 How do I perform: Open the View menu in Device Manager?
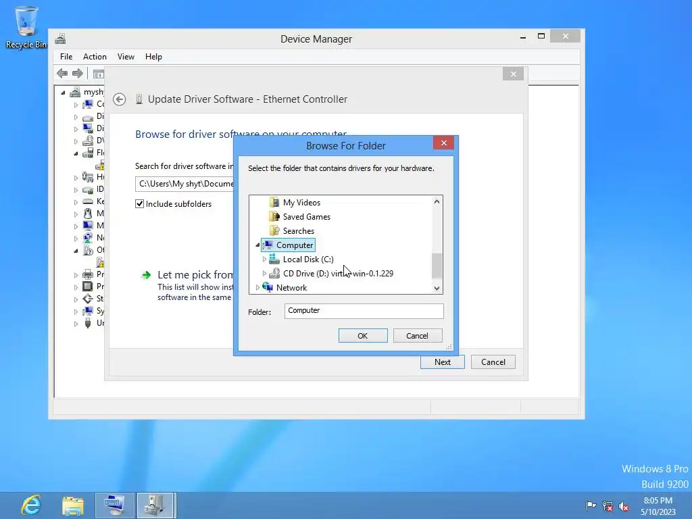126,57
